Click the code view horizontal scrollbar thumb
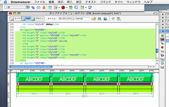The image size is (169, 107). [x=31, y=67]
